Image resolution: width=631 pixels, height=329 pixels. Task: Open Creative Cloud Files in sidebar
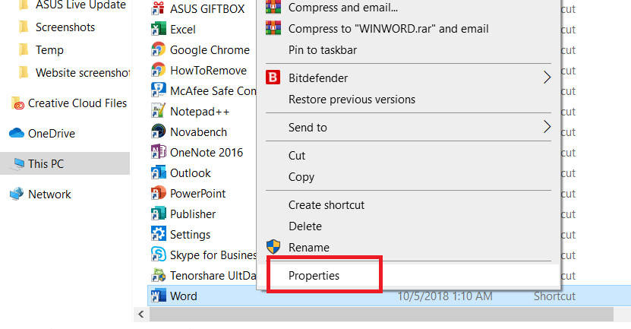pos(77,103)
